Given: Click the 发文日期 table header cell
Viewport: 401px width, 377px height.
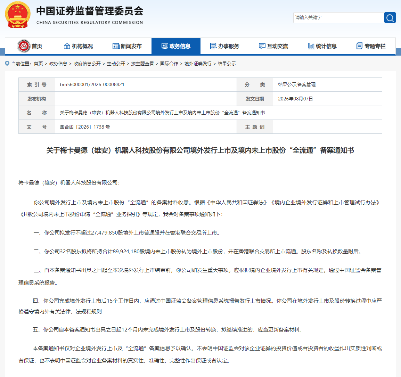Looking at the screenshot, I should (255, 99).
